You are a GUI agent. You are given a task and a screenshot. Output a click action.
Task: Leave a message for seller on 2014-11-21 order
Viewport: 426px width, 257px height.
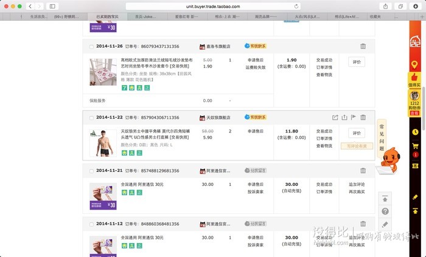pyautogui.click(x=256, y=171)
